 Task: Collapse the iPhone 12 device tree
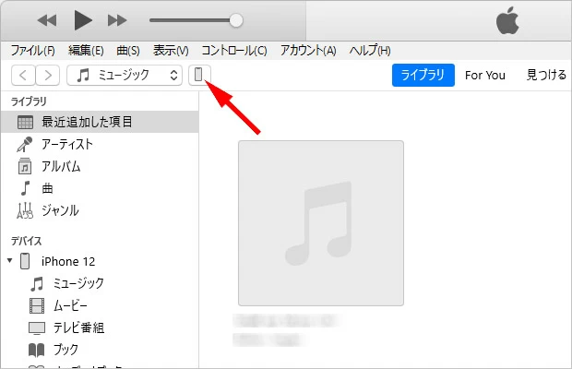(10, 261)
